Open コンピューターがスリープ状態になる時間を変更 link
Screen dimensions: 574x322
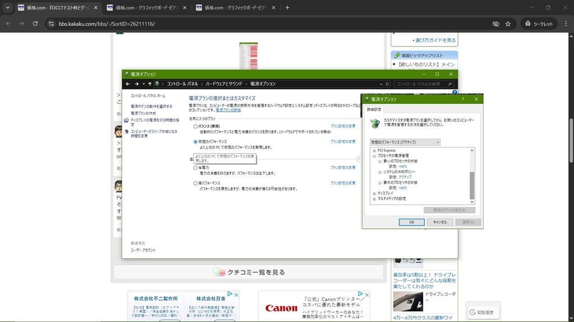(154, 133)
